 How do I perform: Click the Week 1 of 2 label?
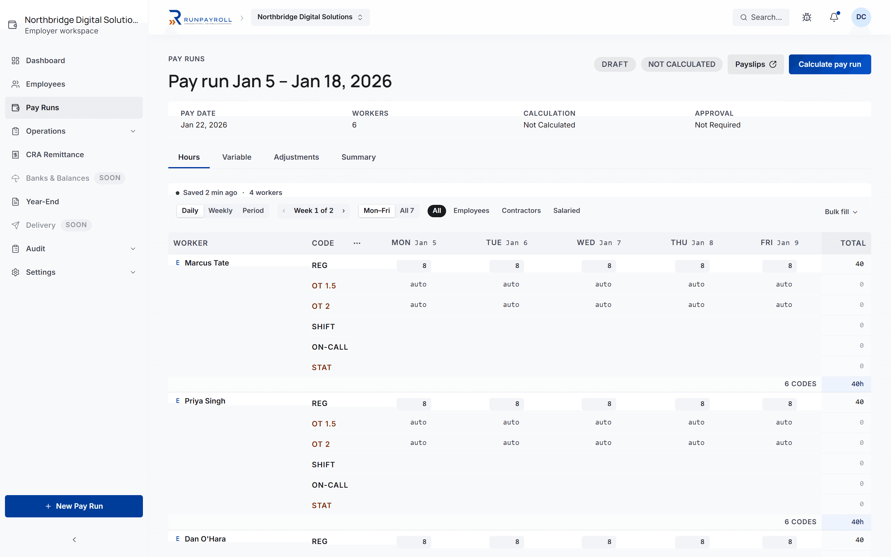[313, 211]
